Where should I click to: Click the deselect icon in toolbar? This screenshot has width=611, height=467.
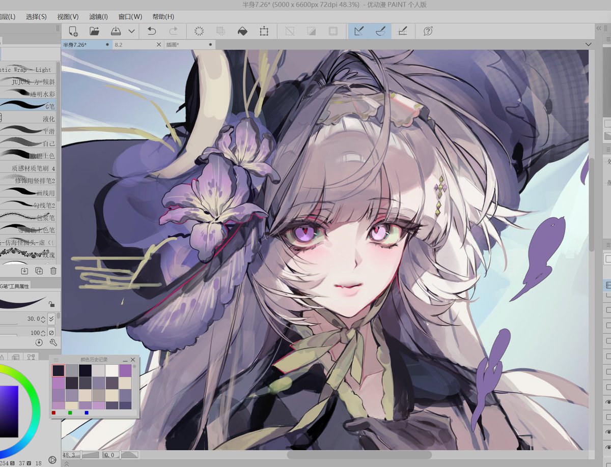pyautogui.click(x=290, y=31)
